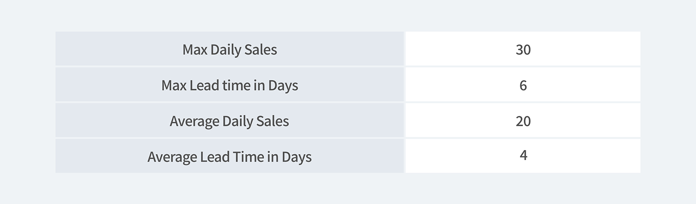This screenshot has height=204, width=696.
Task: Click the word Sales in Max Daily Sales
Action: pyautogui.click(x=261, y=50)
